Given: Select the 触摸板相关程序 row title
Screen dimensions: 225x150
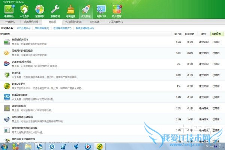Looking at the screenshot, I should [x=20, y=39].
